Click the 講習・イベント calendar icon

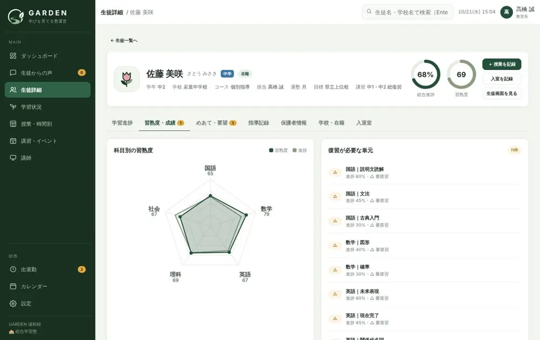coord(13,141)
